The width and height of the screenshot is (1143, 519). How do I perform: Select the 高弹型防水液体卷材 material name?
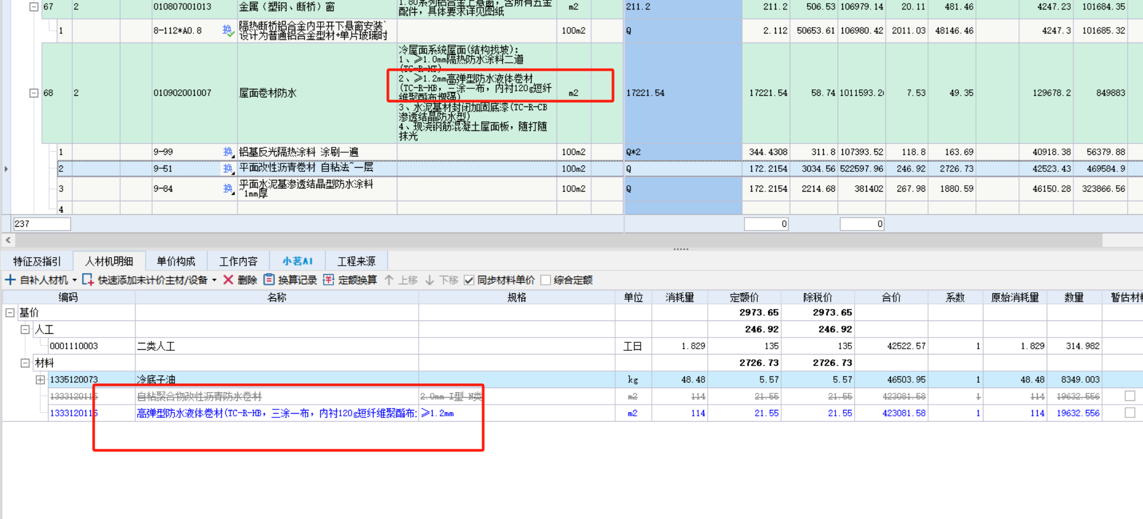277,413
